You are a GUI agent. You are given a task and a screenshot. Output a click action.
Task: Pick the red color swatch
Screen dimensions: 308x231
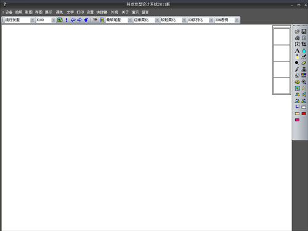pyautogui.click(x=304, y=113)
